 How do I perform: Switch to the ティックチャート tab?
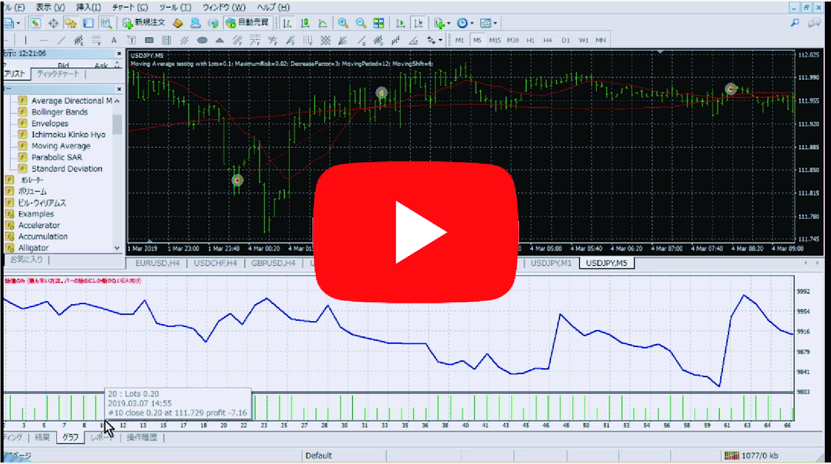[58, 74]
